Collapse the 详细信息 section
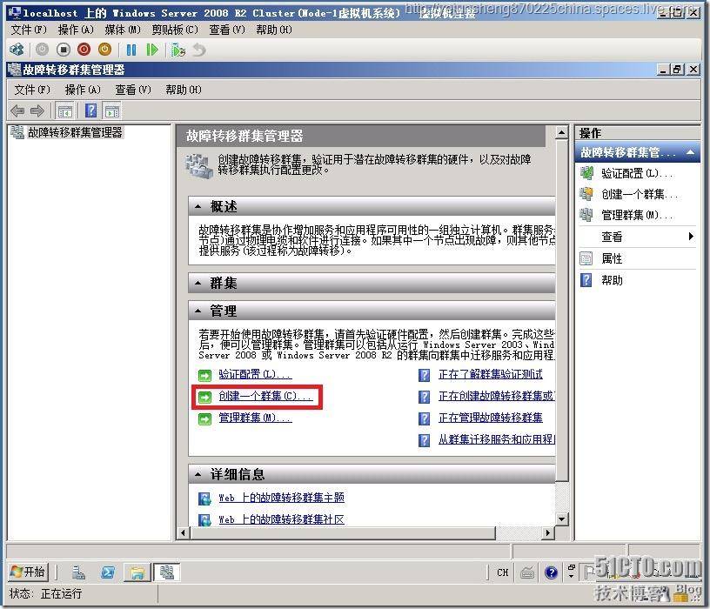The image size is (710, 609). (198, 474)
